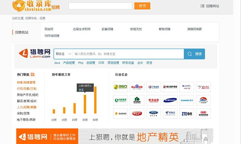Open the 58同城招聘 link
The width and height of the screenshot is (241, 144).
[52, 36]
